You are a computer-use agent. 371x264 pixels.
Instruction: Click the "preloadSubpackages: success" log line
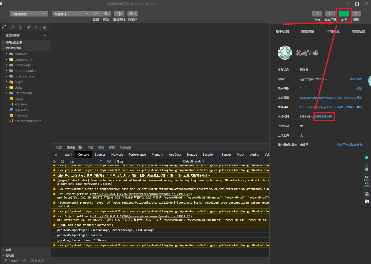pos(160,235)
